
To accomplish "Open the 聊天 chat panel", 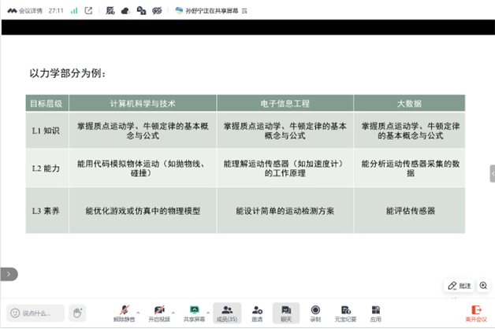I will (x=286, y=312).
